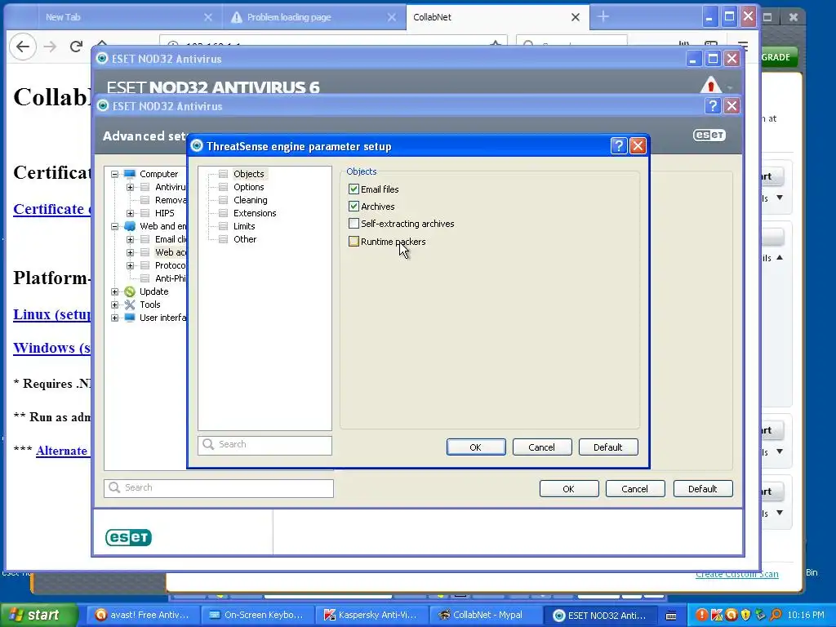This screenshot has width=836, height=627.
Task: Click the Tools wrench icon in tree
Action: pos(130,305)
